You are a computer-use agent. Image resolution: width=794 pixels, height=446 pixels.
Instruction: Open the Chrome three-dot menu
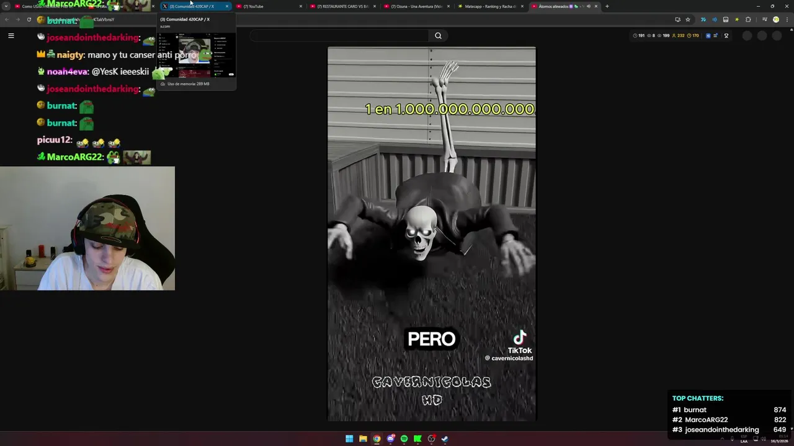click(787, 19)
